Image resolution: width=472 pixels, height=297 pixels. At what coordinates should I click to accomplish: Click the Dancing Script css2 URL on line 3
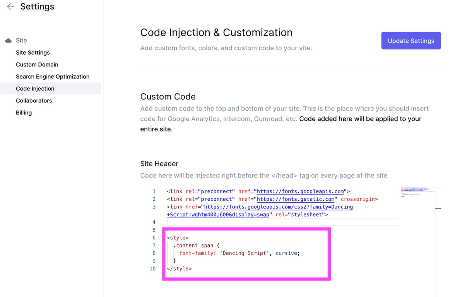click(278, 207)
